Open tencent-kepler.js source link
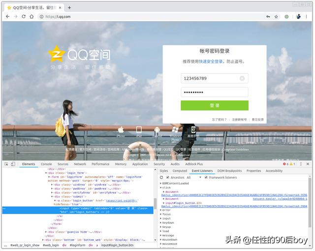 tap(280, 199)
